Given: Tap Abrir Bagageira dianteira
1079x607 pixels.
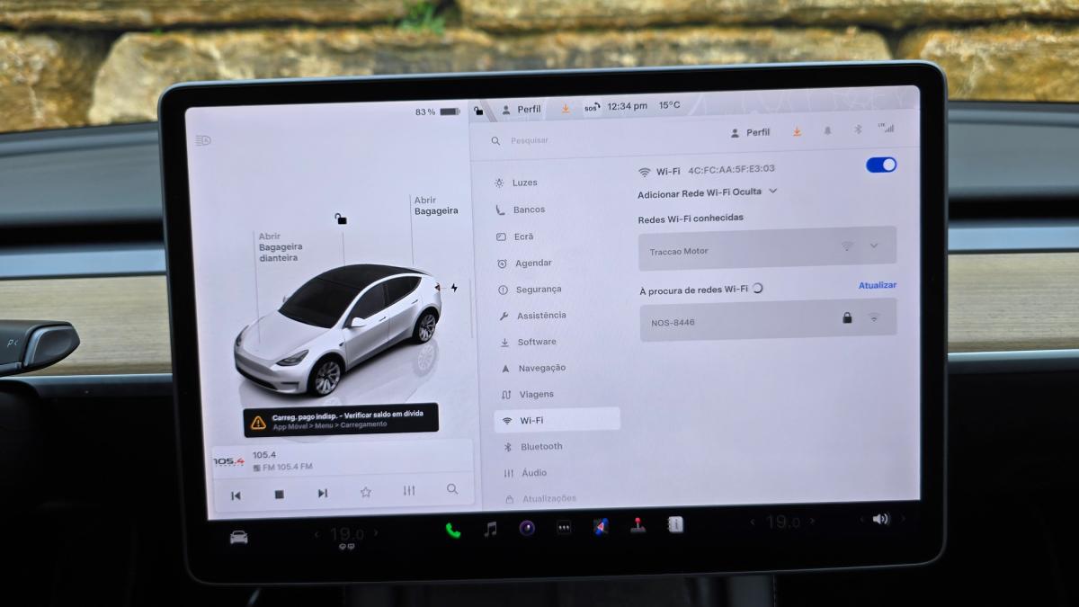Looking at the screenshot, I should [281, 246].
